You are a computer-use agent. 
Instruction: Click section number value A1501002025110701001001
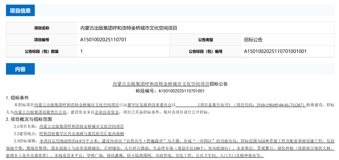tap(275, 51)
